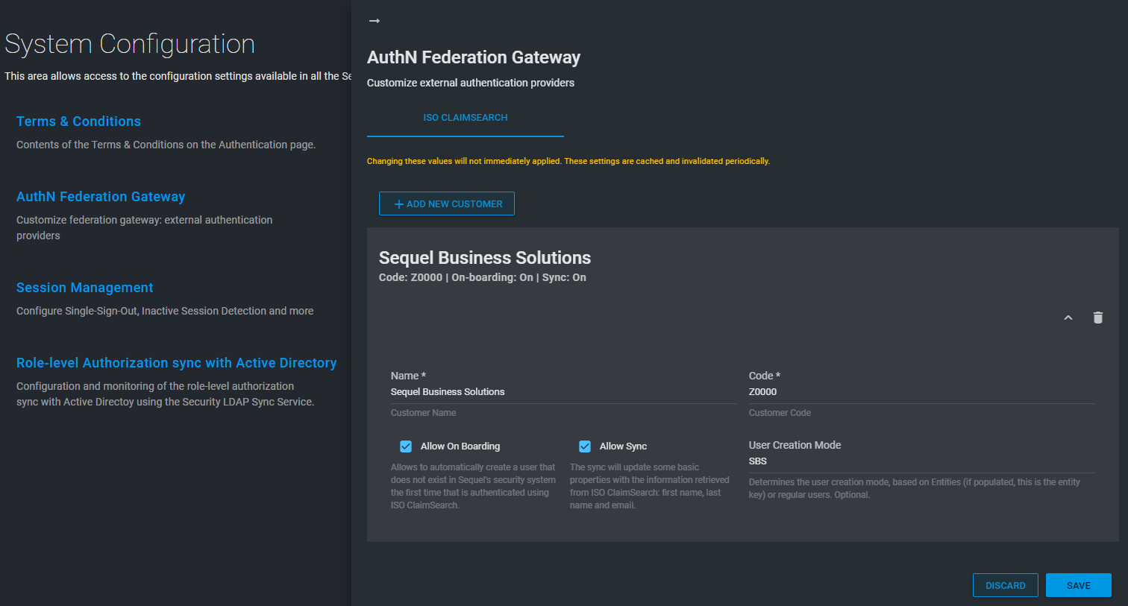Switch to the ISO CLAIMSEARCH tab

(466, 118)
